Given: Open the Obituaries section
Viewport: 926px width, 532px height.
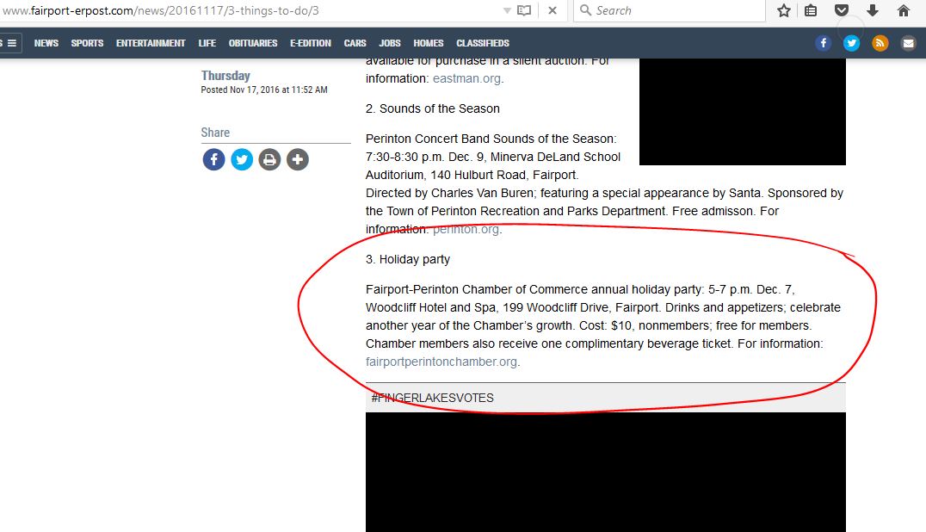Looking at the screenshot, I should click(x=253, y=43).
